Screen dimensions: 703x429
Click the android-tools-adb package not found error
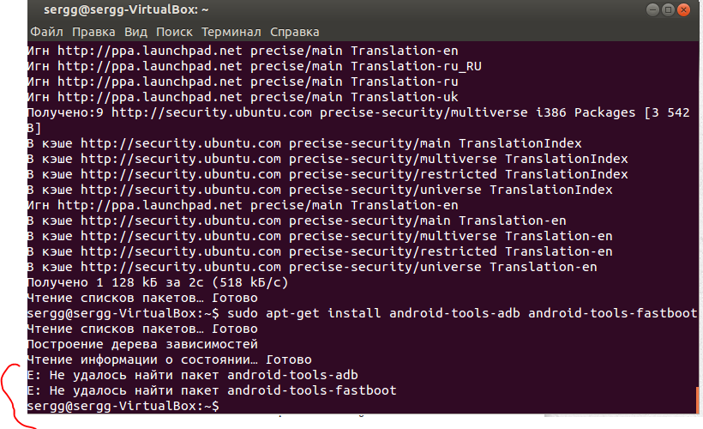(193, 375)
